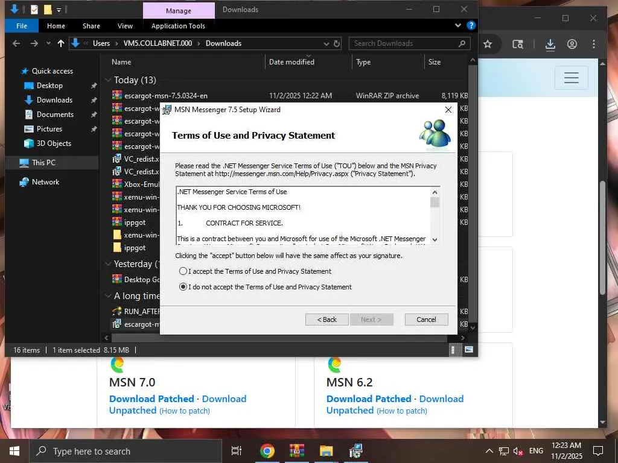Open the webpage hamburger menu

click(571, 78)
